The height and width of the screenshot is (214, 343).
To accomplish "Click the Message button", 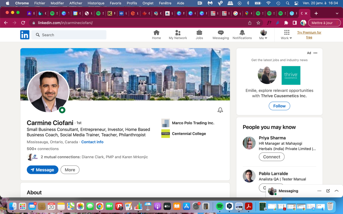I will point(43,170).
